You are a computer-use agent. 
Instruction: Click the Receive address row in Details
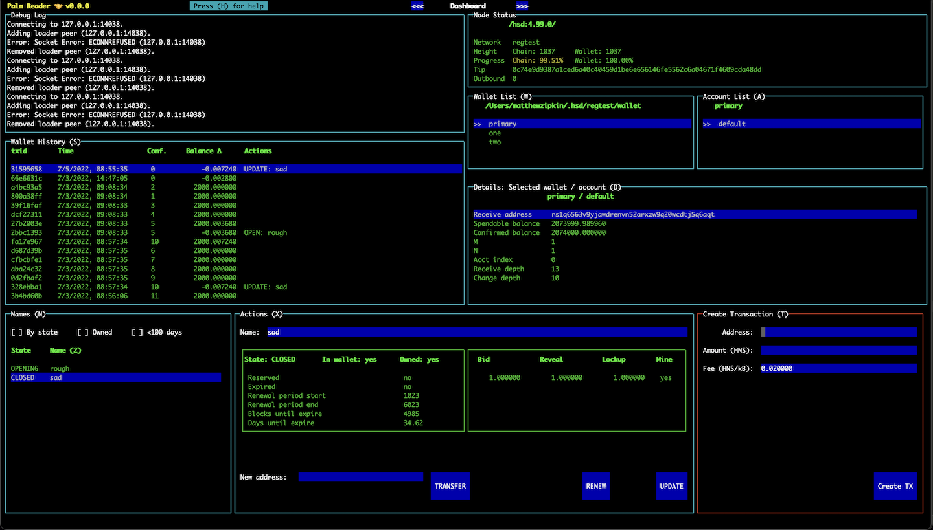695,214
